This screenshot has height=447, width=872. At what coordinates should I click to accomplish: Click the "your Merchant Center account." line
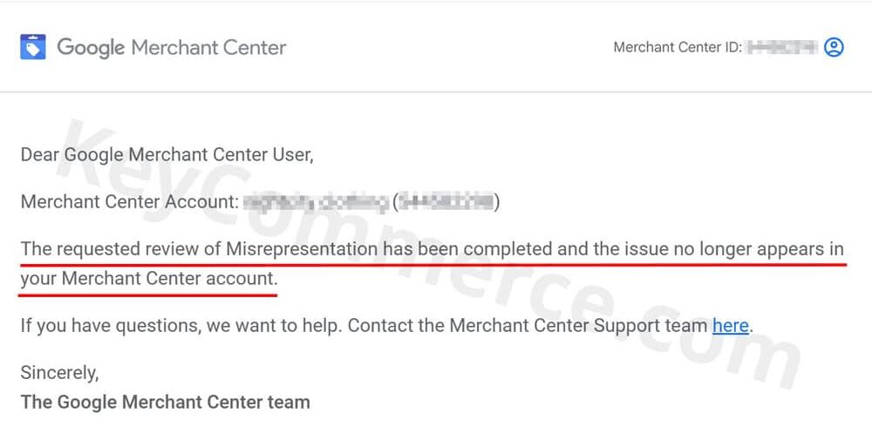coord(148,280)
